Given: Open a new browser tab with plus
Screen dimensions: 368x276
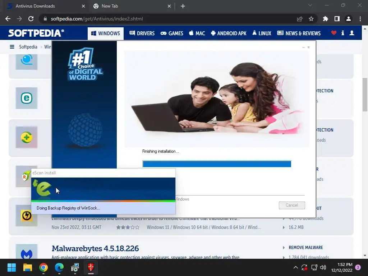Looking at the screenshot, I should click(x=183, y=6).
